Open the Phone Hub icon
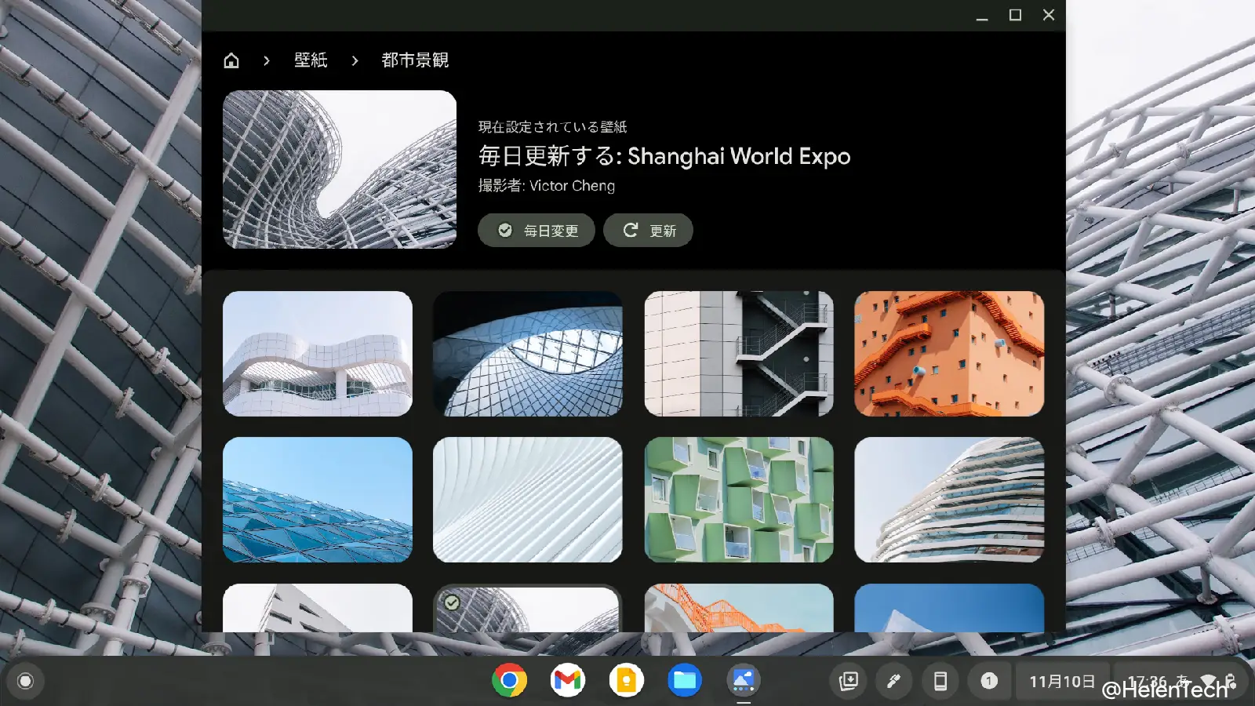 click(940, 681)
